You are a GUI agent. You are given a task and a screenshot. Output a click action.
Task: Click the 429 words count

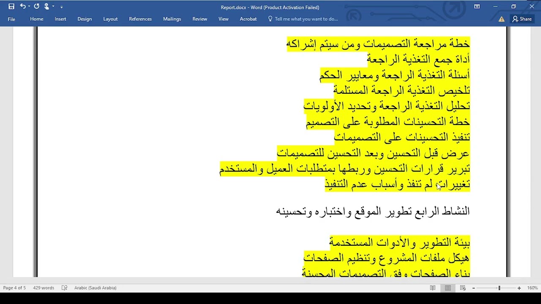44,288
